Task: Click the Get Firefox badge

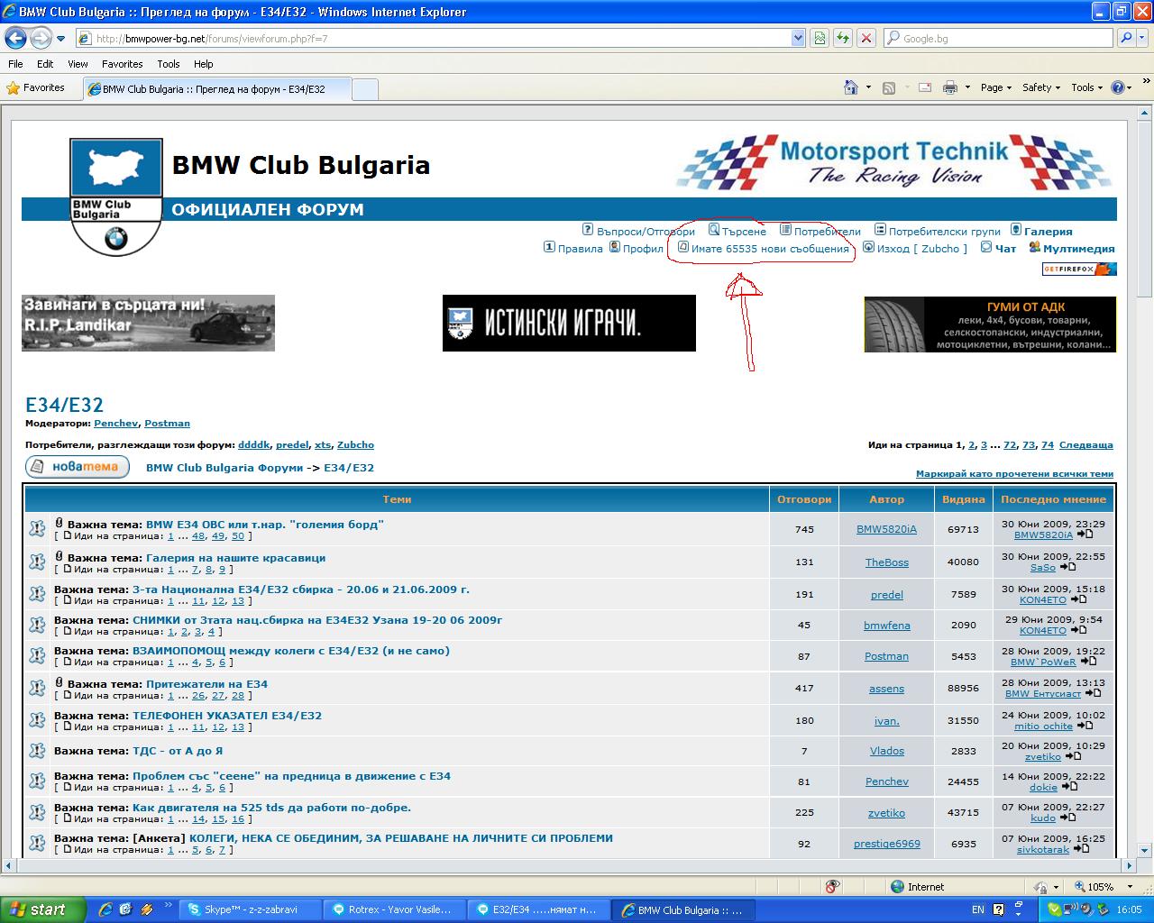Action: (1079, 269)
